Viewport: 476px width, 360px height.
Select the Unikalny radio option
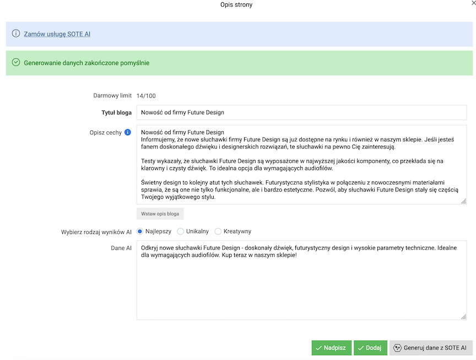pos(180,231)
